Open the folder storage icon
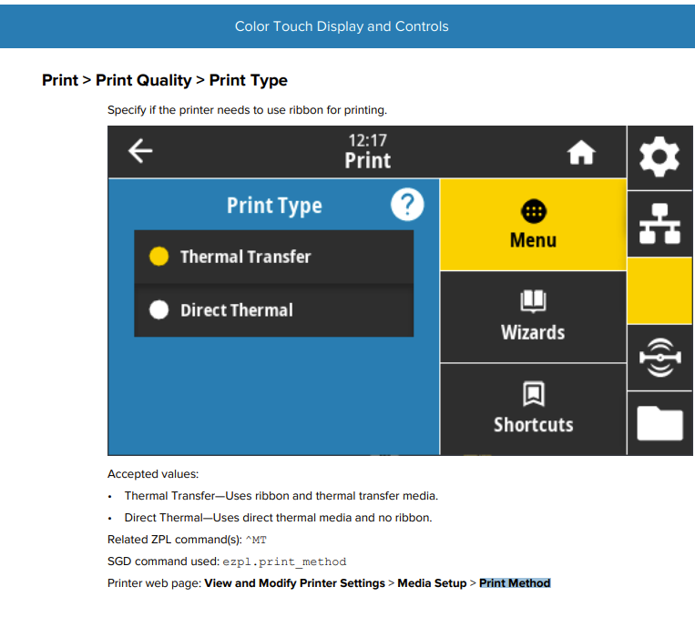The width and height of the screenshot is (695, 617). pyautogui.click(x=659, y=422)
